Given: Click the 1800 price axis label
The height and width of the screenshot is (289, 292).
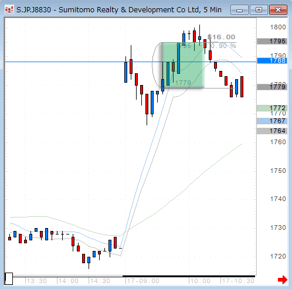Looking at the screenshot, I should 278,27.
